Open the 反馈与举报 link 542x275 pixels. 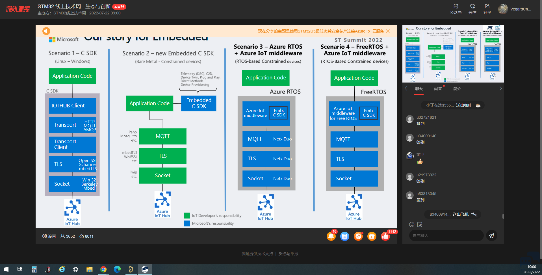pos(289,254)
